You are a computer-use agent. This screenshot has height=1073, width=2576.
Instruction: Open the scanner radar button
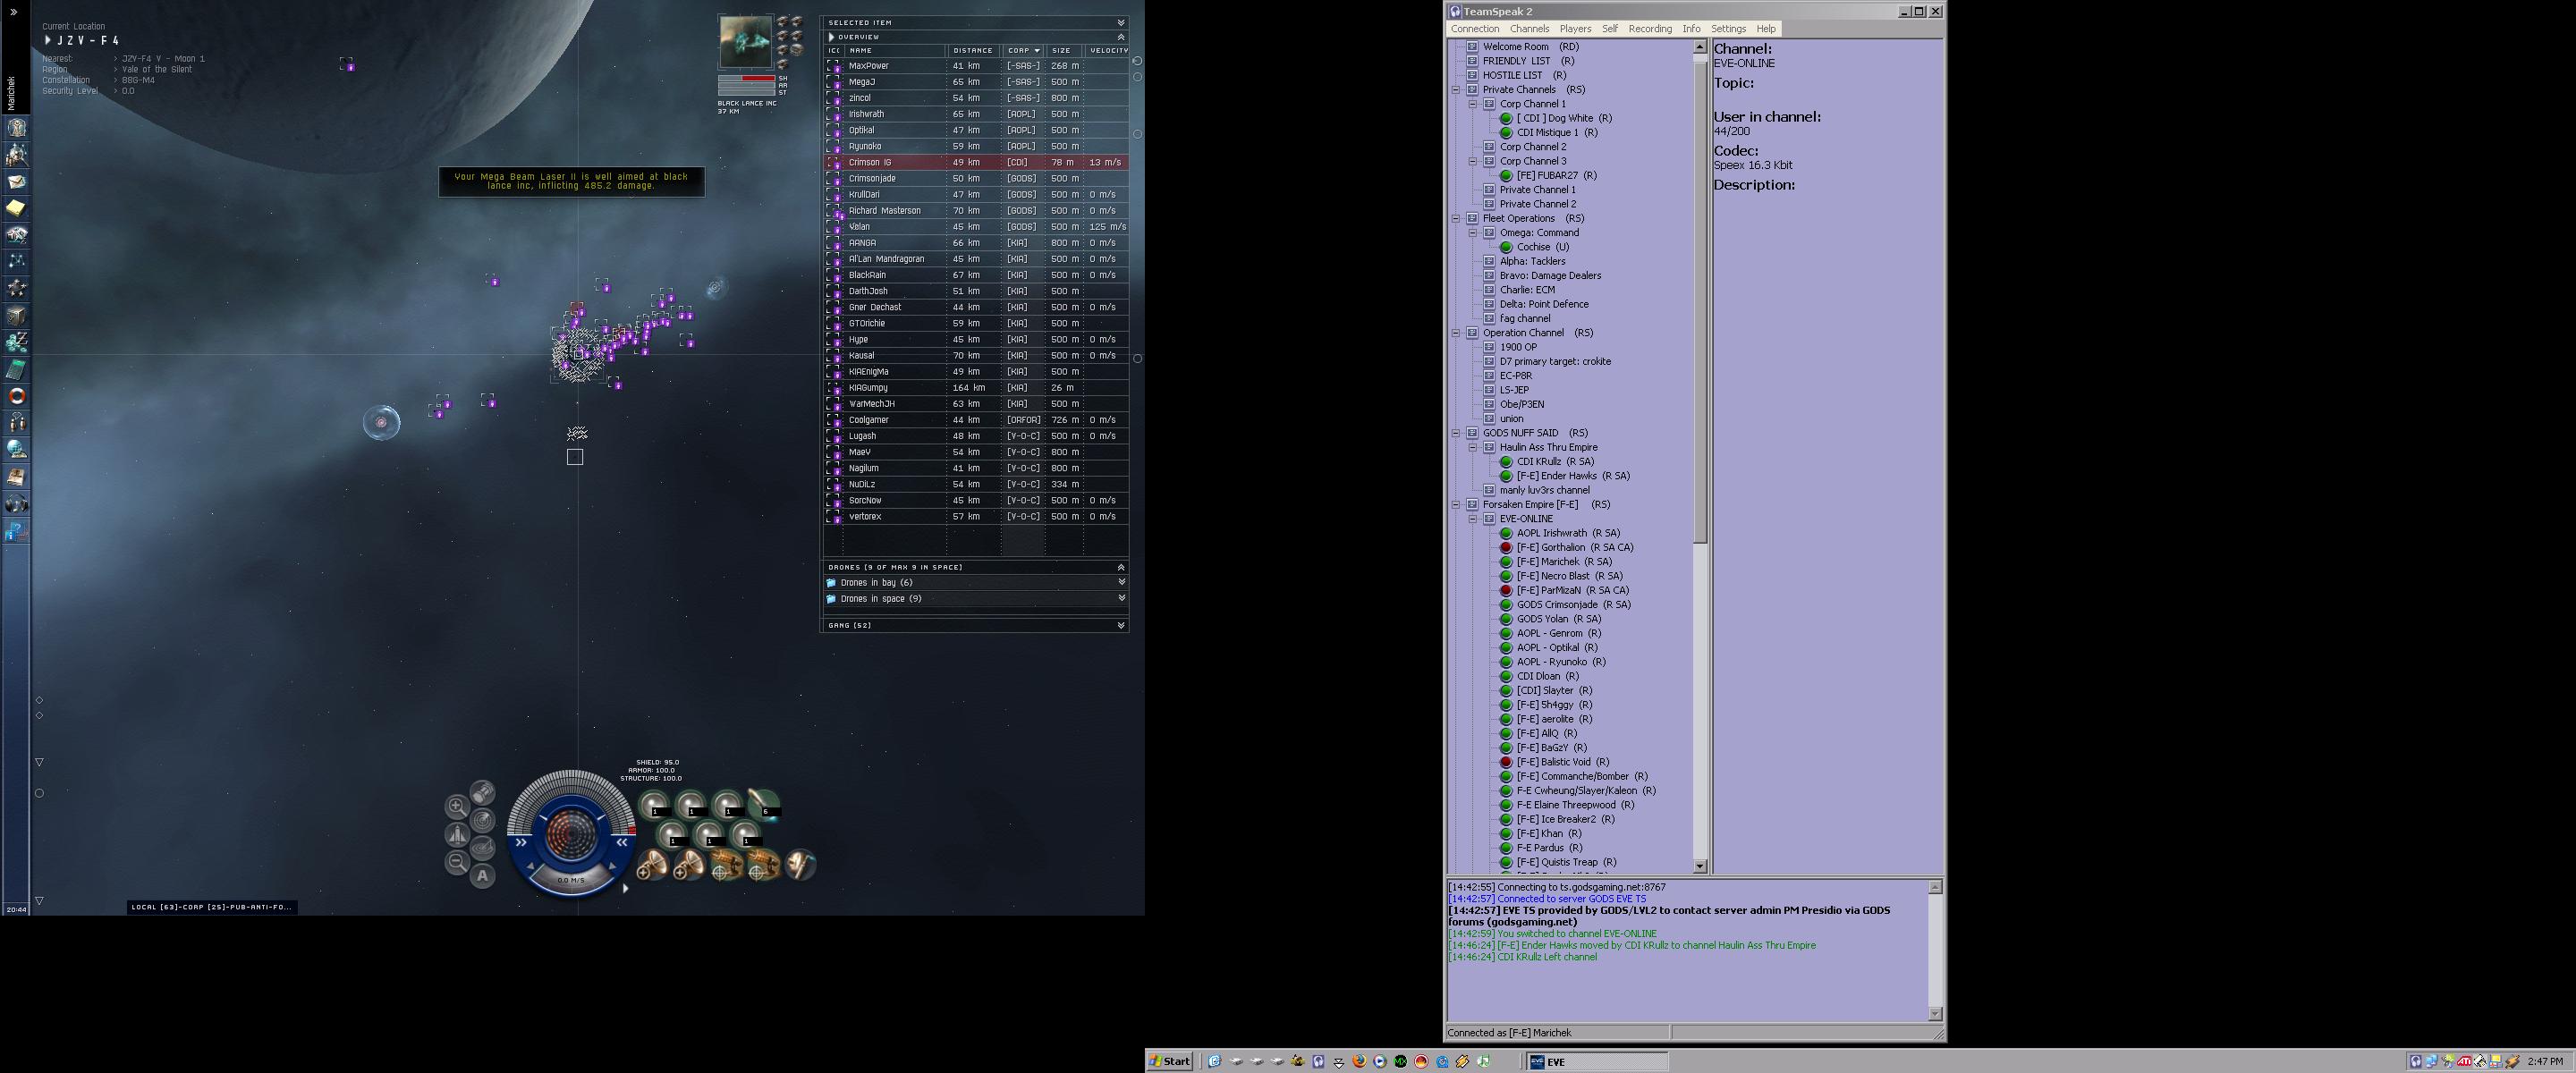pos(482,820)
